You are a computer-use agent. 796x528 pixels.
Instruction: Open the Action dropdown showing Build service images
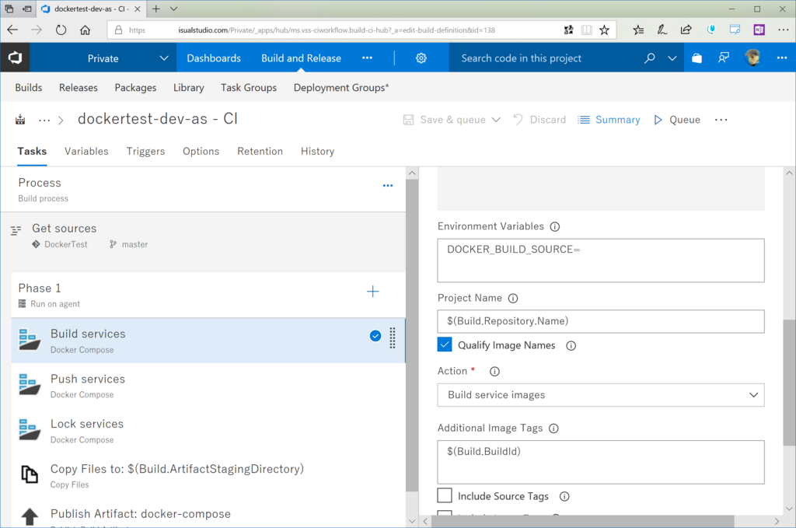pyautogui.click(x=601, y=395)
